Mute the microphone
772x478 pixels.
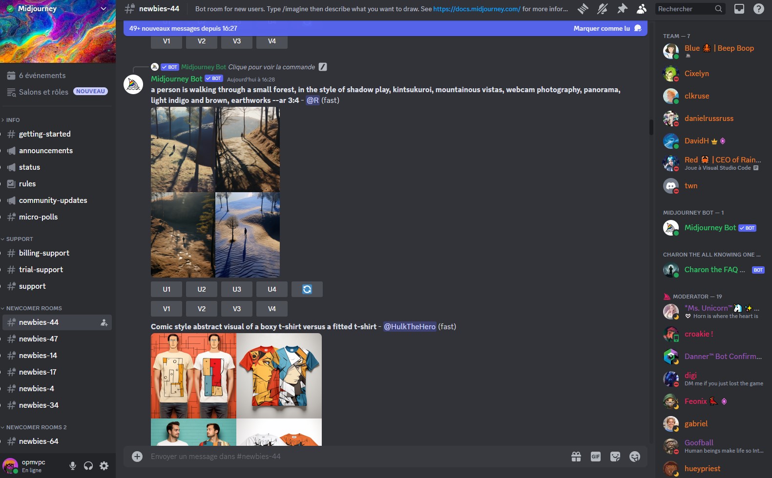tap(73, 466)
